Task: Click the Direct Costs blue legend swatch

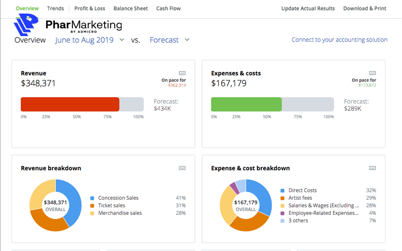Action: pyautogui.click(x=282, y=191)
